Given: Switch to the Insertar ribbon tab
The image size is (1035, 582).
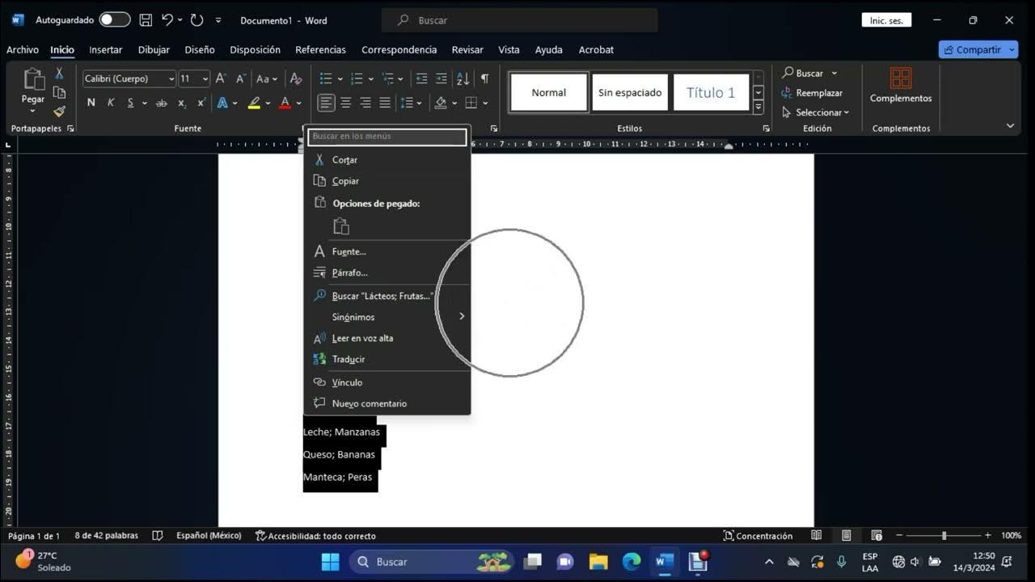Looking at the screenshot, I should pyautogui.click(x=105, y=49).
